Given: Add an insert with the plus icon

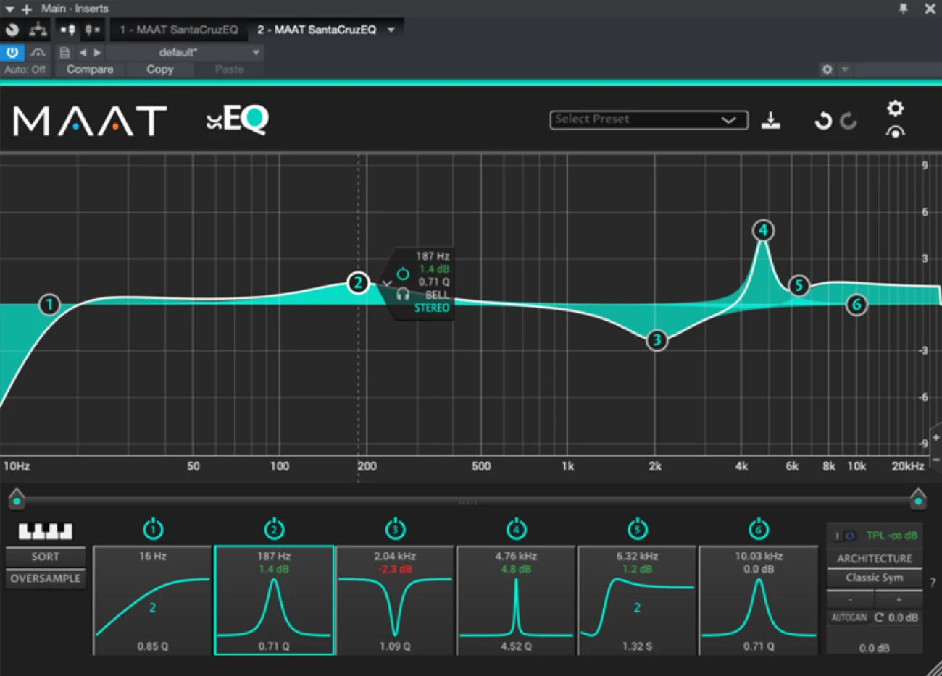Looking at the screenshot, I should tap(27, 9).
